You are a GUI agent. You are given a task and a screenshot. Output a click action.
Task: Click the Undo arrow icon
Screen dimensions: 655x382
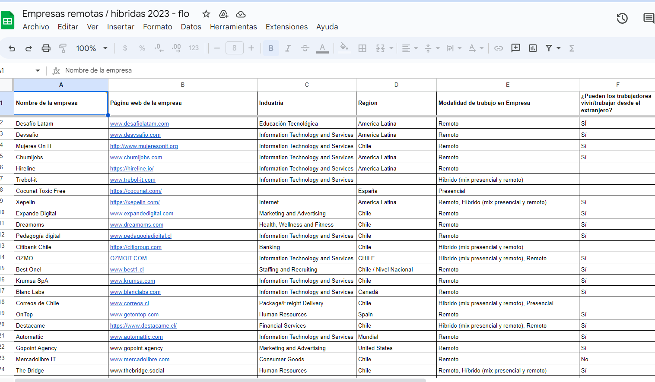pos(12,48)
